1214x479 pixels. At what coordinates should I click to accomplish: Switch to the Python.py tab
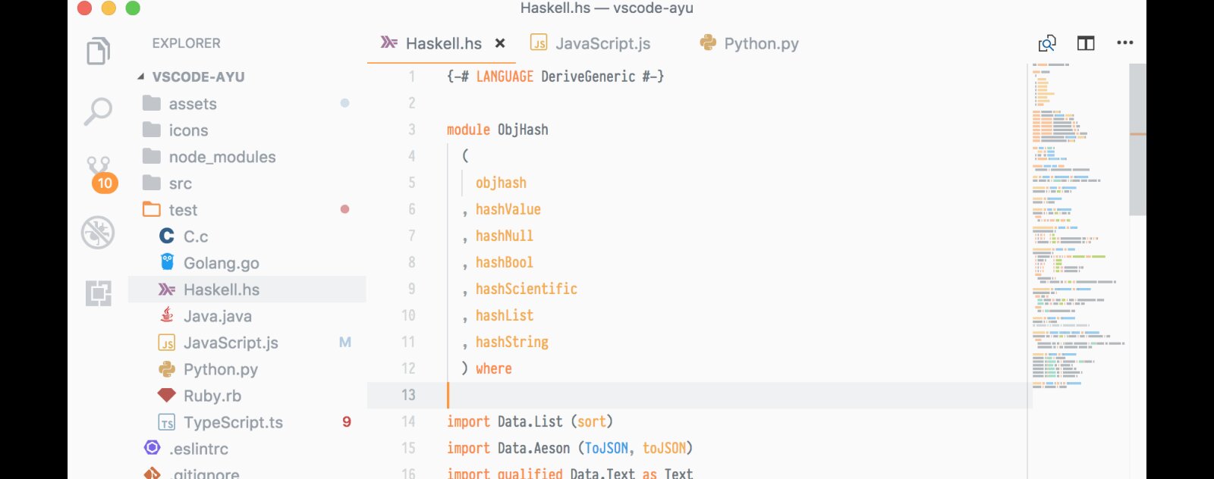(750, 43)
